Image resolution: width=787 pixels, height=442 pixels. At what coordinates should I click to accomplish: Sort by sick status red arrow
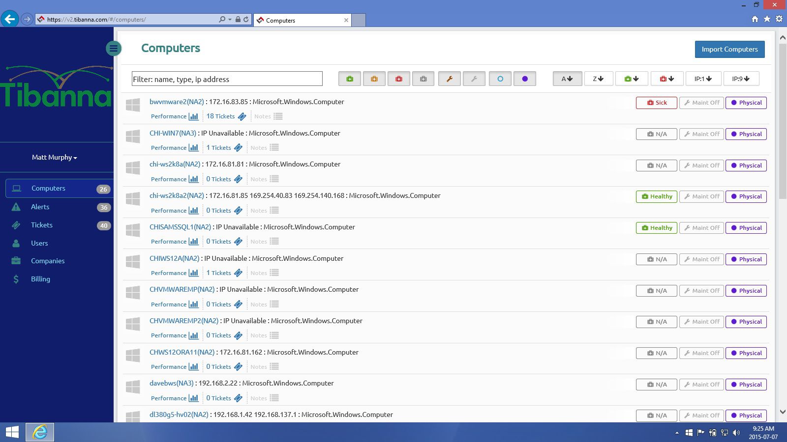(667, 79)
